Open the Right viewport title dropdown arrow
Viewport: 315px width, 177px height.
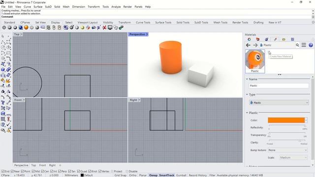(139, 100)
